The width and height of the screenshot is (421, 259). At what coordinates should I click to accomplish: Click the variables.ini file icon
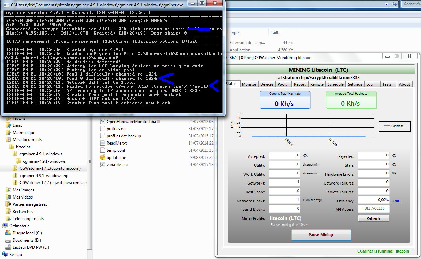(x=103, y=165)
